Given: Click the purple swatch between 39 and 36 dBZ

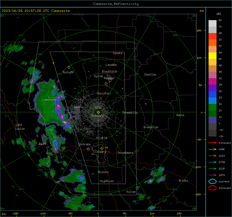Looking at the screenshot, I should coord(212,88).
